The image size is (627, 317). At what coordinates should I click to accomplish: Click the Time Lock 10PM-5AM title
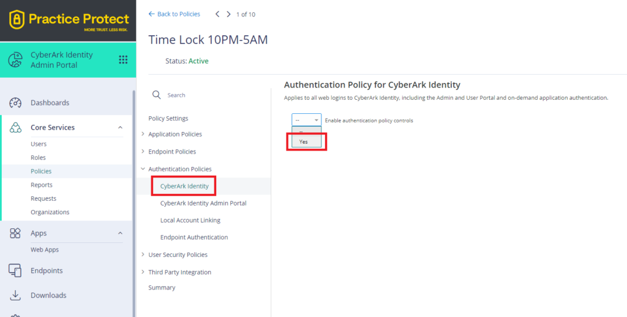tap(208, 40)
